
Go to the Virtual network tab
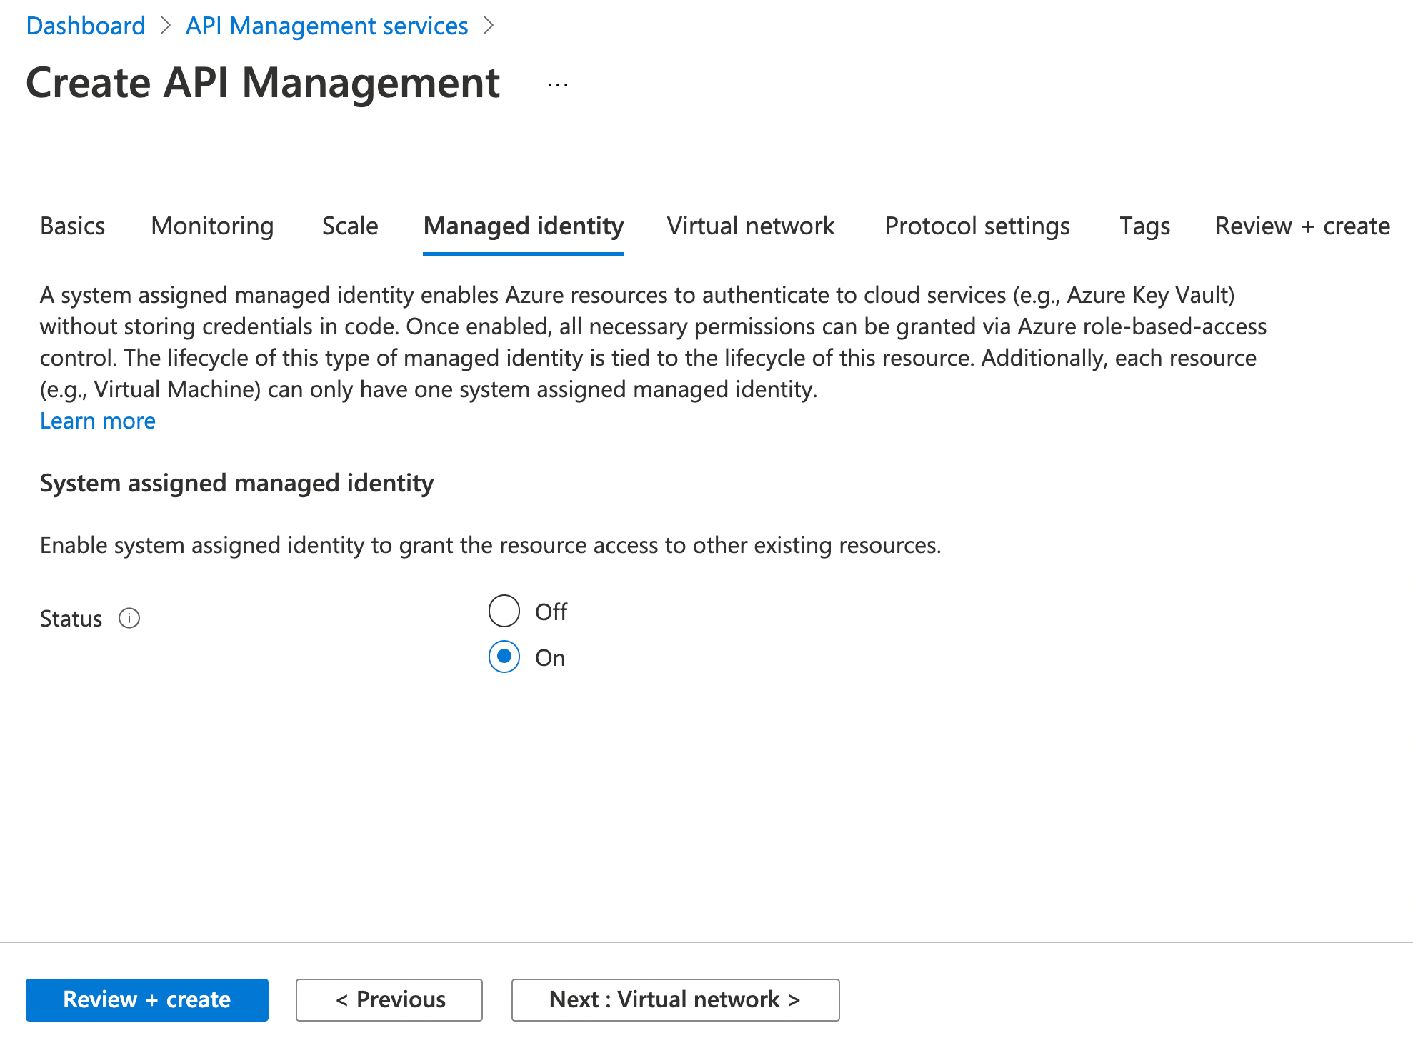(750, 226)
